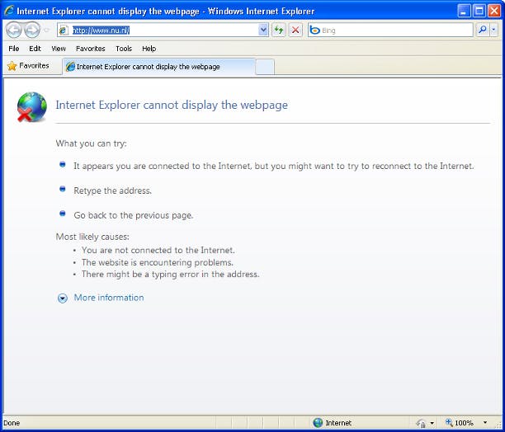Open the File menu

click(x=14, y=49)
